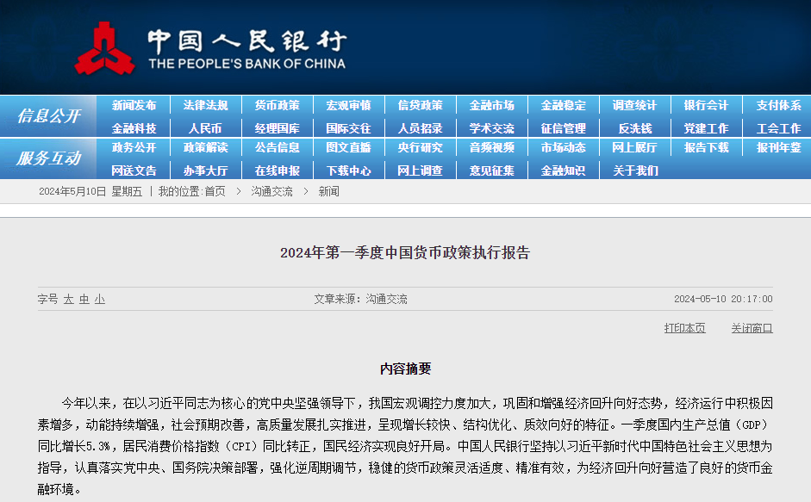Screen dimensions: 811x502
Task: Click the 服务互动 category header
Action: [48, 158]
